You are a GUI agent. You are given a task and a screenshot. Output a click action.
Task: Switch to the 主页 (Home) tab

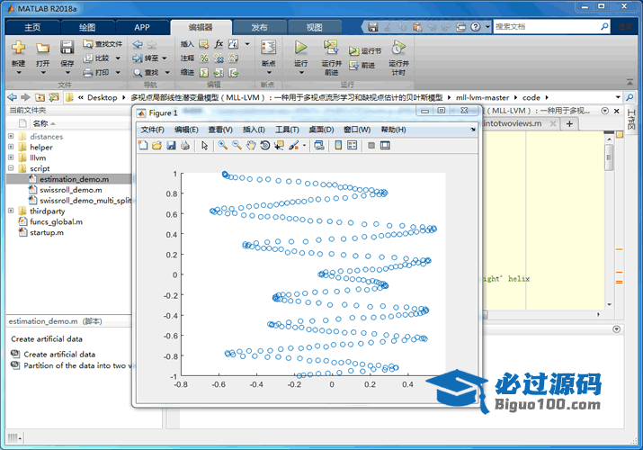point(32,28)
